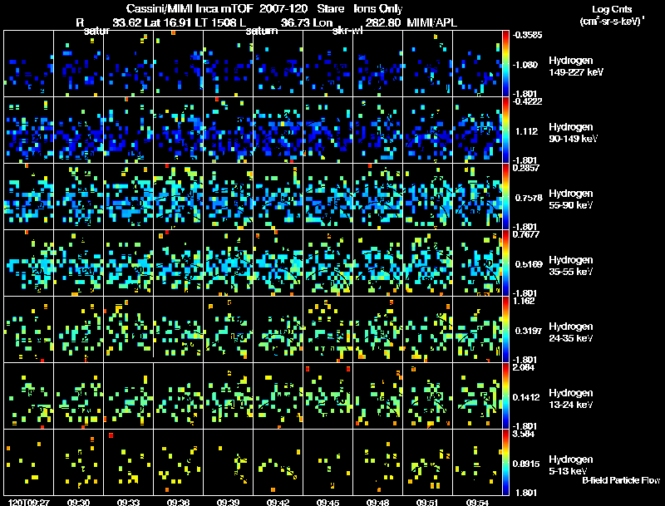Select the 24-35 keV image panel at 09:48

pos(377,330)
